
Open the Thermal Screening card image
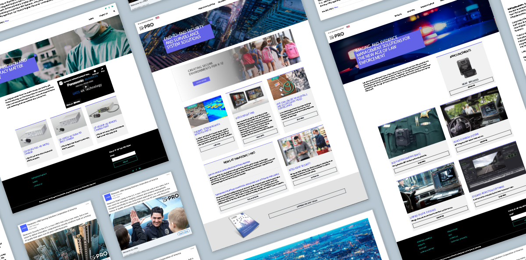click(x=206, y=111)
